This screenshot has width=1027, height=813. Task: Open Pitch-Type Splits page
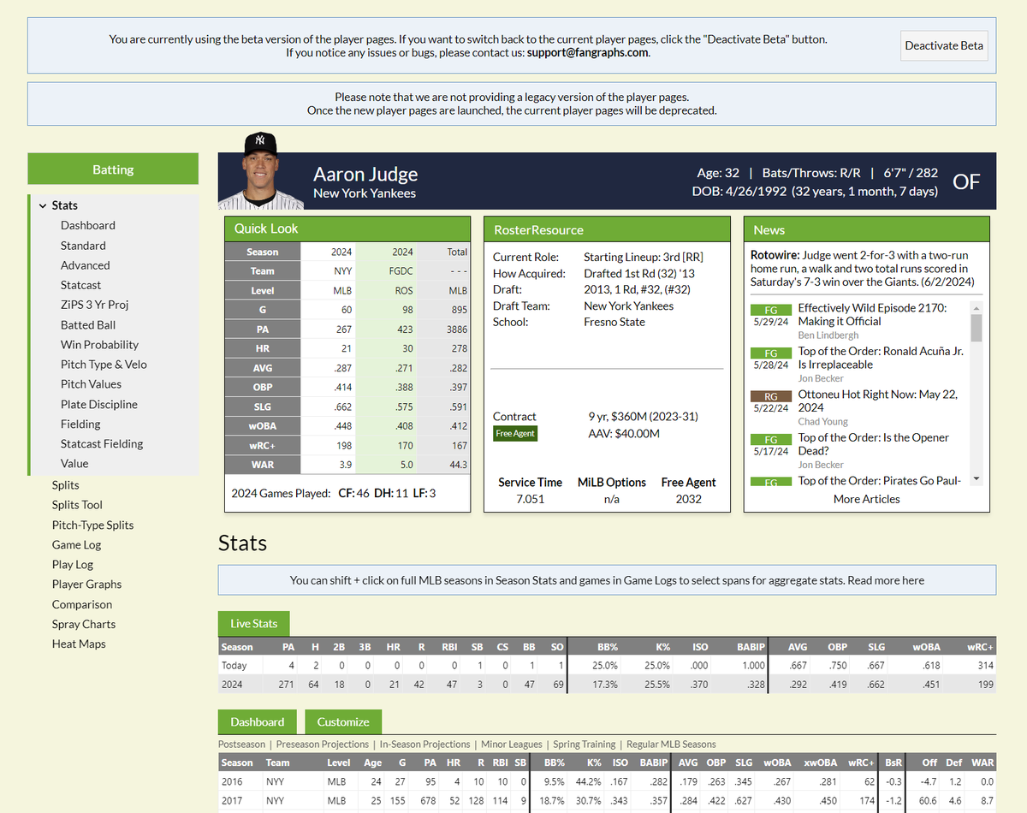[x=92, y=525]
